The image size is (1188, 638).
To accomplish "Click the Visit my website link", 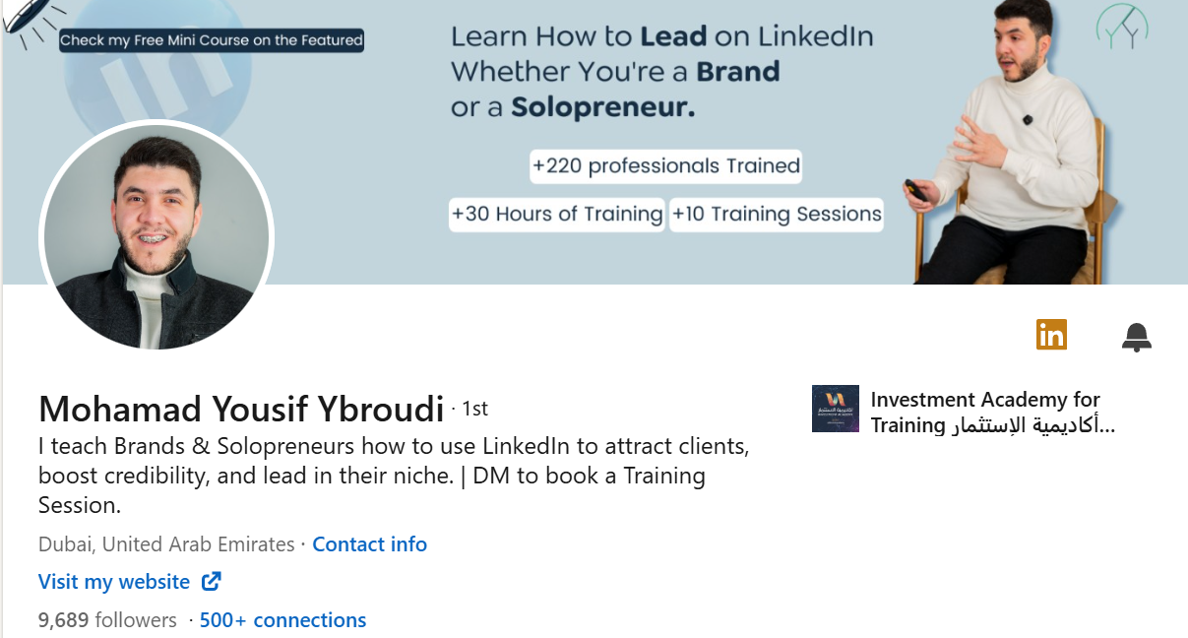I will click(x=112, y=581).
